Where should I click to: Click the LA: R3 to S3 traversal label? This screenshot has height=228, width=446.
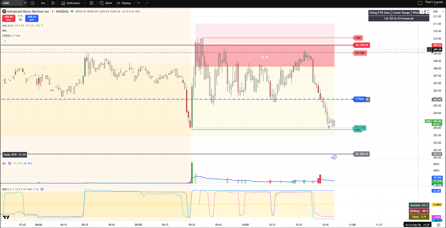point(399,18)
